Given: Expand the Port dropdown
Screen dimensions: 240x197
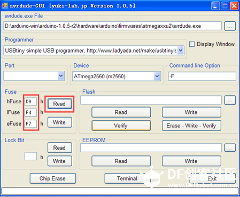Looking at the screenshot, I should coord(61,76).
